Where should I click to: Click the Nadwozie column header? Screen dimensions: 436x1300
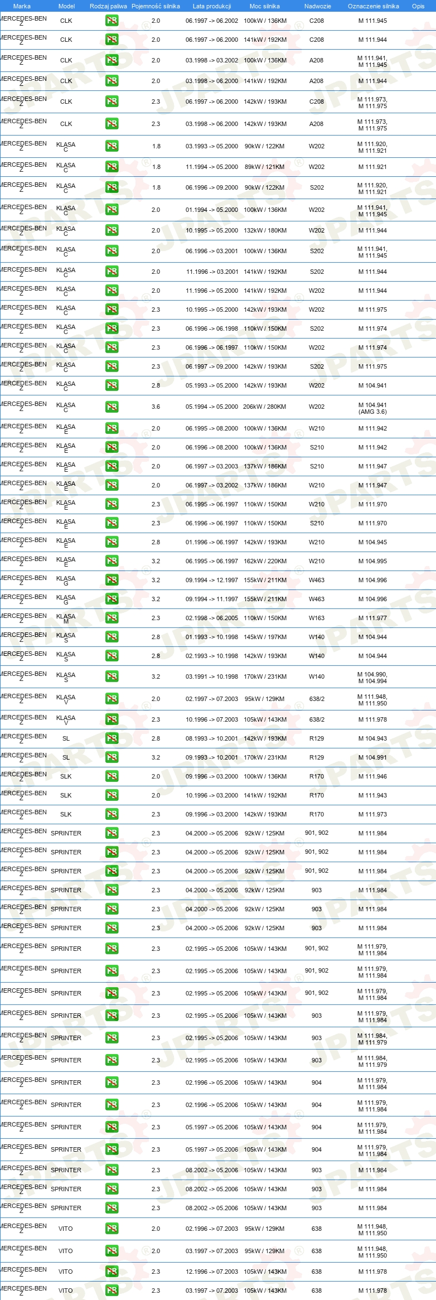click(x=318, y=6)
